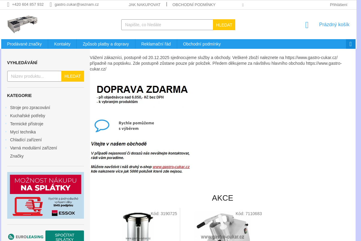The image size is (361, 241).
Task: Click the gastro equipment logo top left
Action: tap(22, 24)
